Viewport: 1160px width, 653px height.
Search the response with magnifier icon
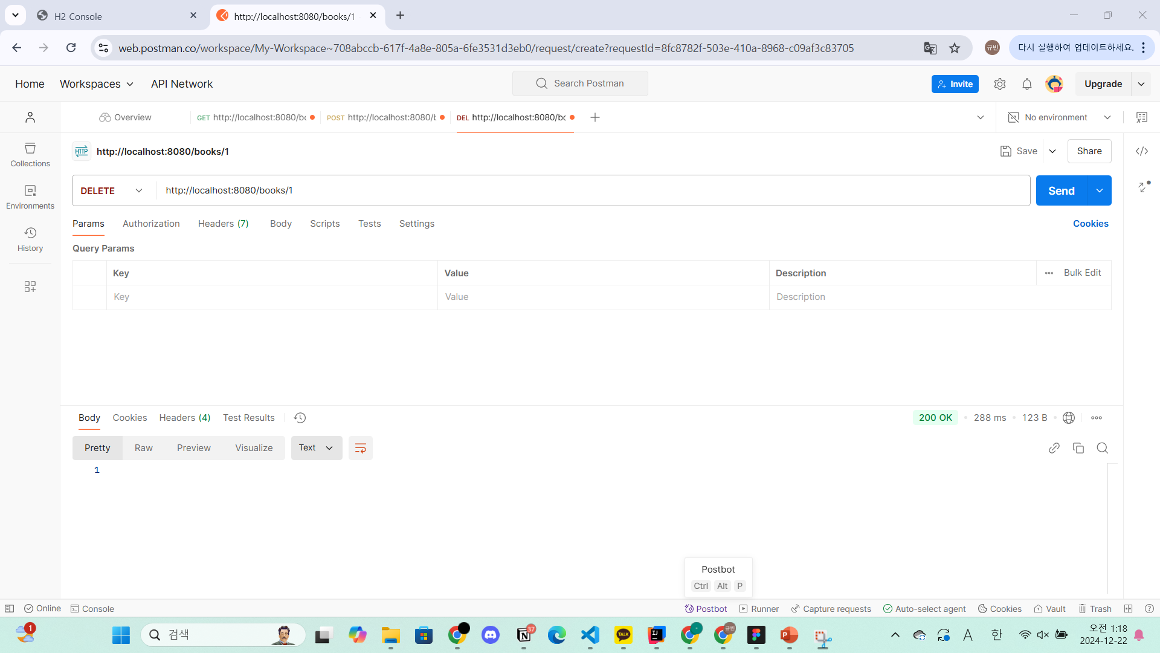point(1102,448)
